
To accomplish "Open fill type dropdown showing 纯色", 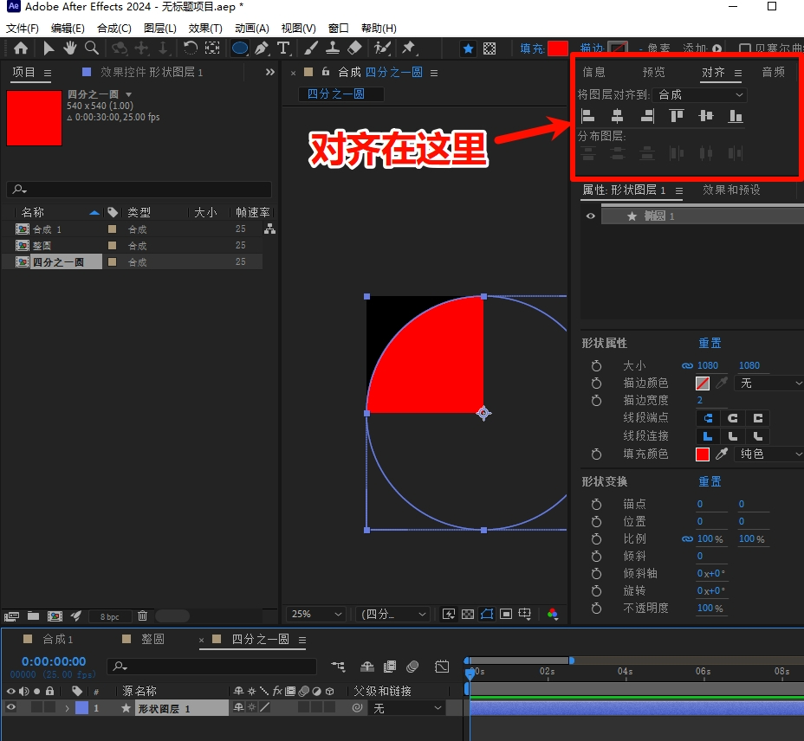I will (x=769, y=454).
